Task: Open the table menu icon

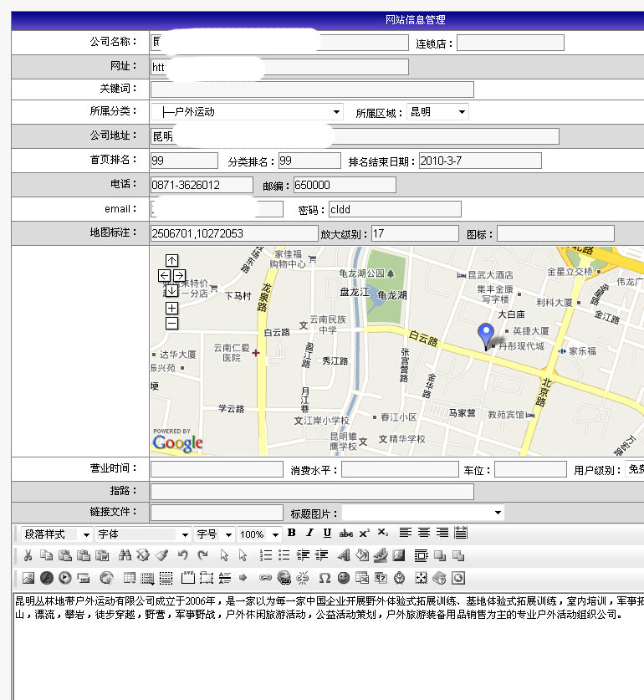Action: point(130,578)
